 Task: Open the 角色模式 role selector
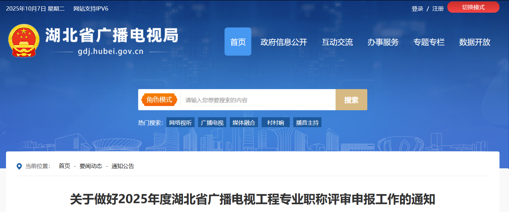pos(159,100)
